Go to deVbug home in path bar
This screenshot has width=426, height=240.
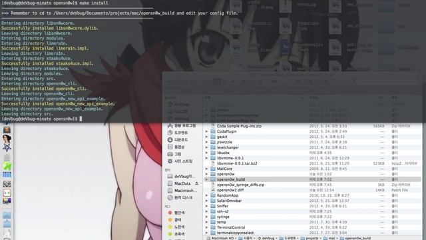(266, 238)
